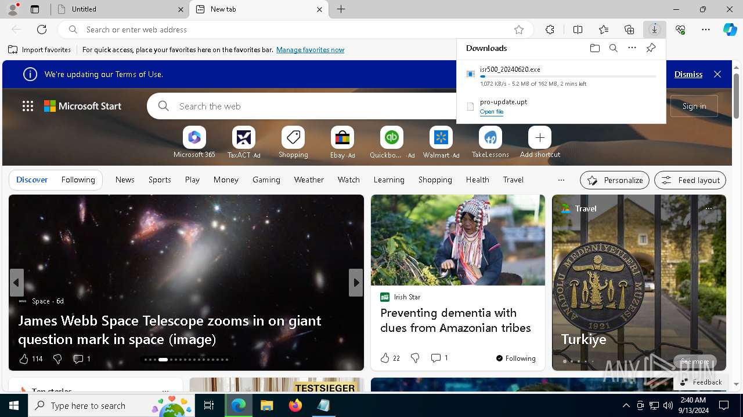Click Import favorites
The image size is (743, 417).
pyautogui.click(x=39, y=50)
